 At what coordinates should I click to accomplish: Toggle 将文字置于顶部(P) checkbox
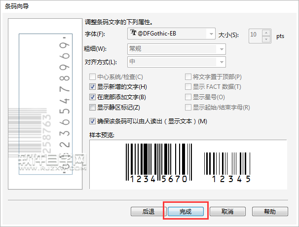click(188, 77)
